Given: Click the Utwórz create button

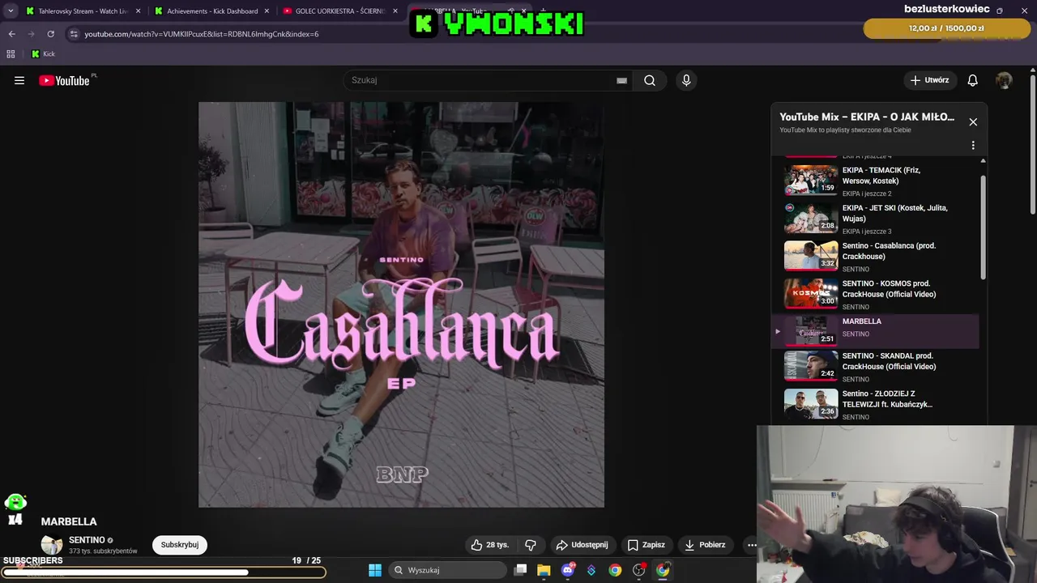Looking at the screenshot, I should tap(929, 80).
